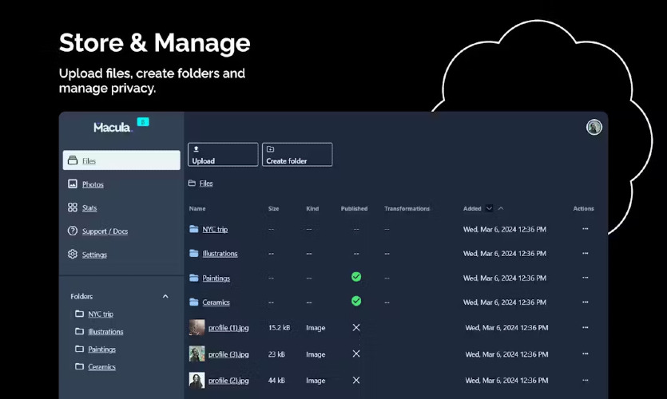This screenshot has width=667, height=399.
Task: Click the Size column header
Action: (x=273, y=208)
